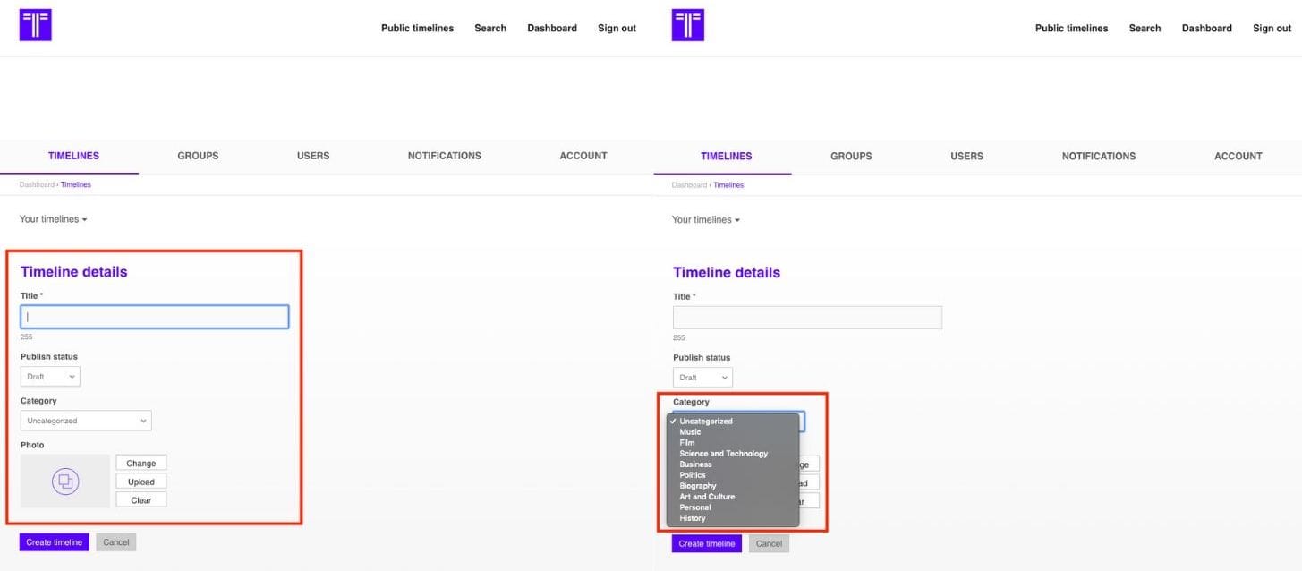This screenshot has height=571, width=1302.
Task: Open the closed Uncategorized category dropdown
Action: pyautogui.click(x=86, y=421)
